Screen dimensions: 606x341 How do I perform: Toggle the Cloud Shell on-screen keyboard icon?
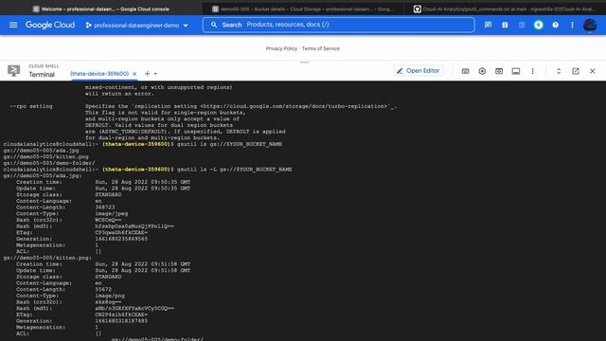coord(465,72)
